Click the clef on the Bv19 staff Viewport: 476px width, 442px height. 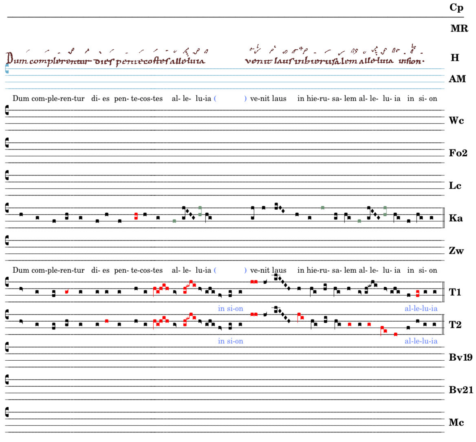7,347
